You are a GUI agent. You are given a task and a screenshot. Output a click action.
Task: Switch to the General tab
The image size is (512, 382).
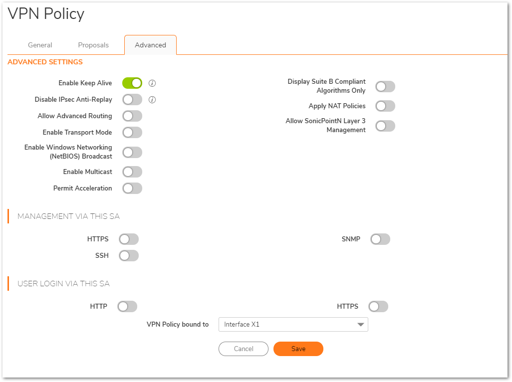(40, 45)
